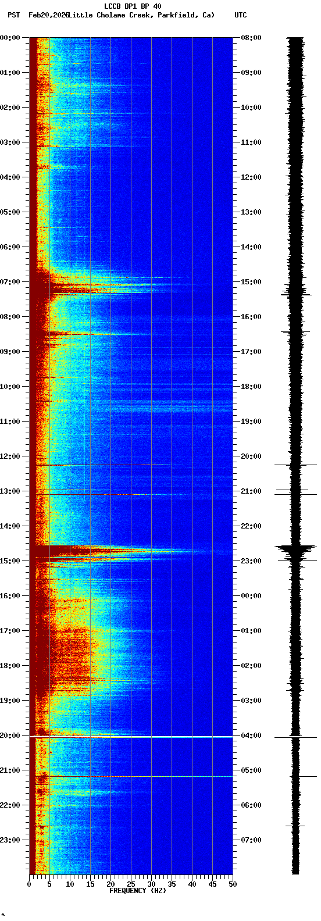Click '05:00' on the UTC time axis
The height and width of the screenshot is (921, 321).
(x=251, y=770)
